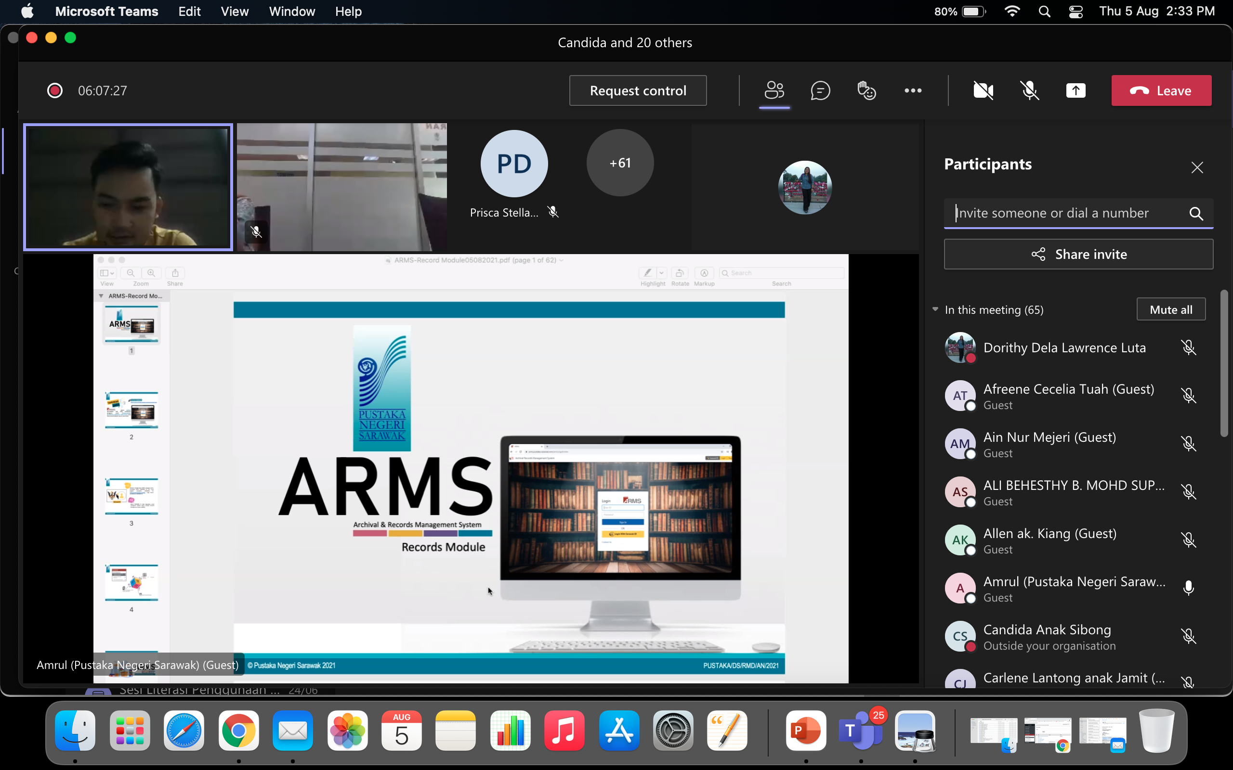The width and height of the screenshot is (1233, 770).
Task: Open Notes from the dock
Action: click(x=456, y=731)
